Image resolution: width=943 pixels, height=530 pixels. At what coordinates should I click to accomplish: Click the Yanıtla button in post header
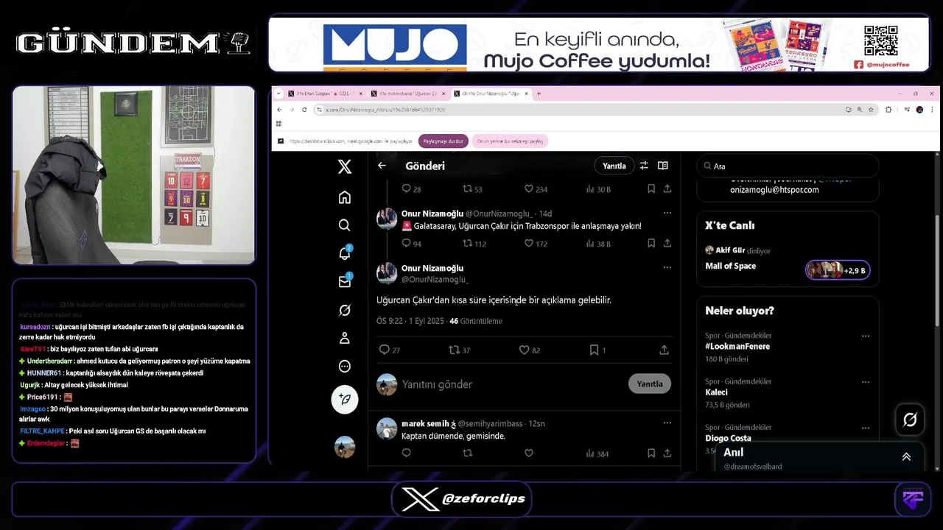(x=614, y=166)
